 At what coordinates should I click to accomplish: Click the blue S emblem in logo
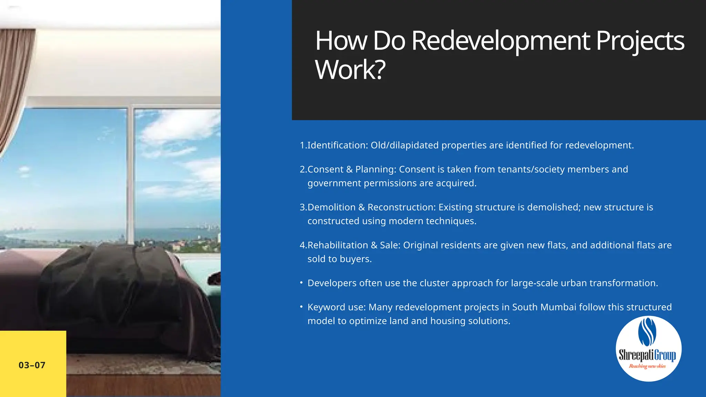[647, 332]
